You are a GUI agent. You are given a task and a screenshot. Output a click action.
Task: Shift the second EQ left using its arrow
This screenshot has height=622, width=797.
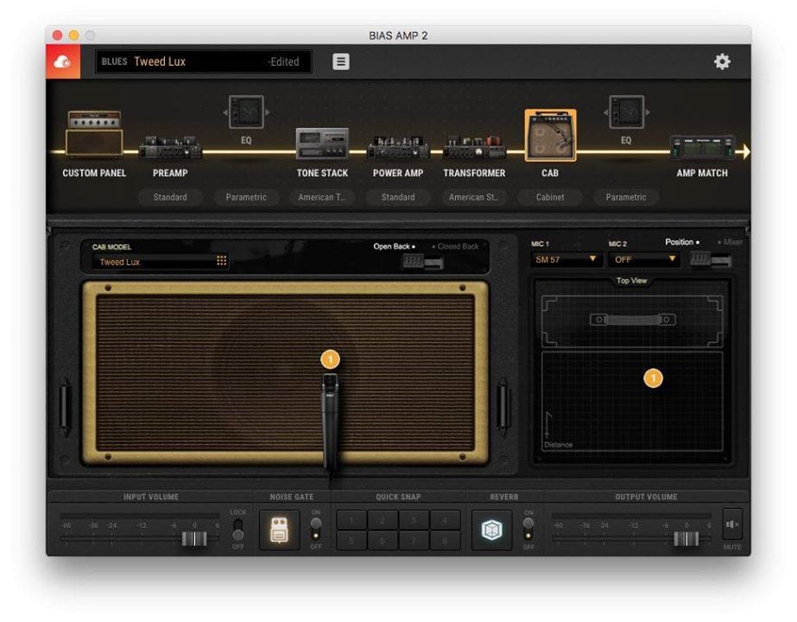coord(604,112)
